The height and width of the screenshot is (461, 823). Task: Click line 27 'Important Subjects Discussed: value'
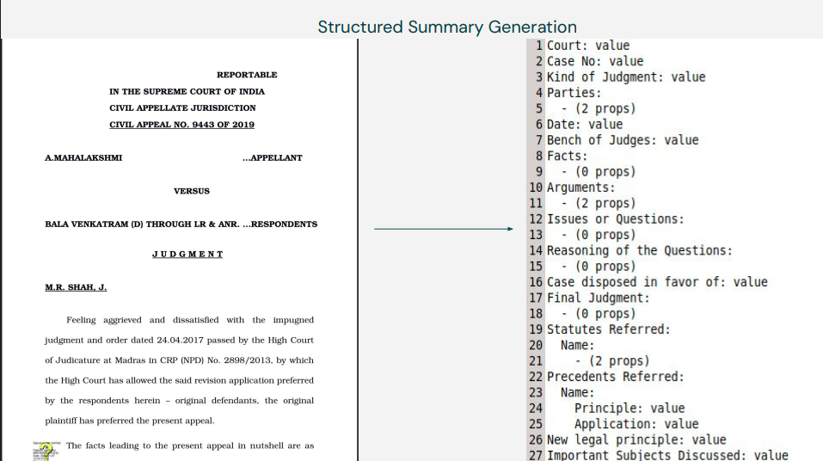pos(667,455)
